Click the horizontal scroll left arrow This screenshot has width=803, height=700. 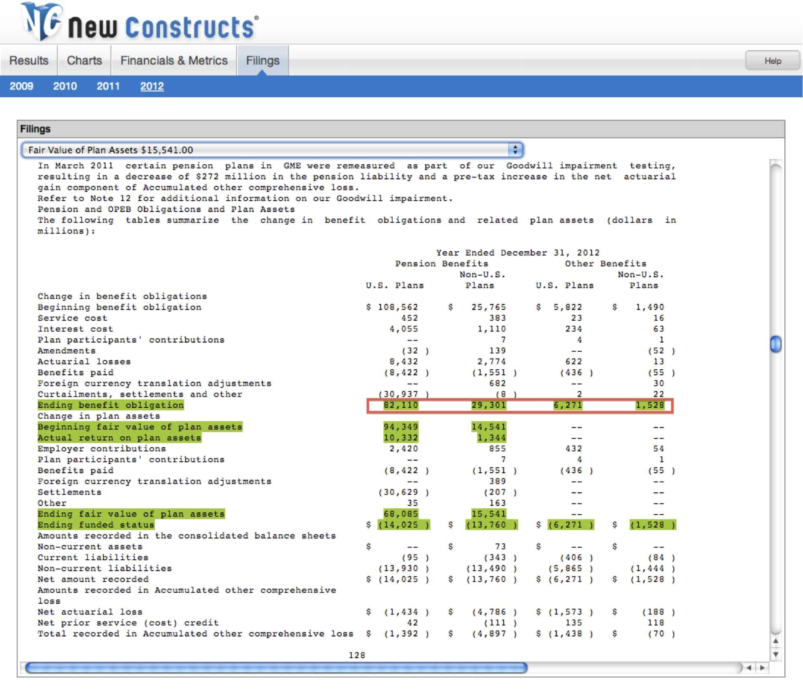[749, 667]
